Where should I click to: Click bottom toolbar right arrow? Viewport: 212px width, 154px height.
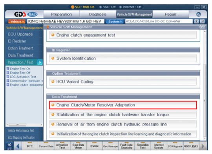tap(203, 146)
